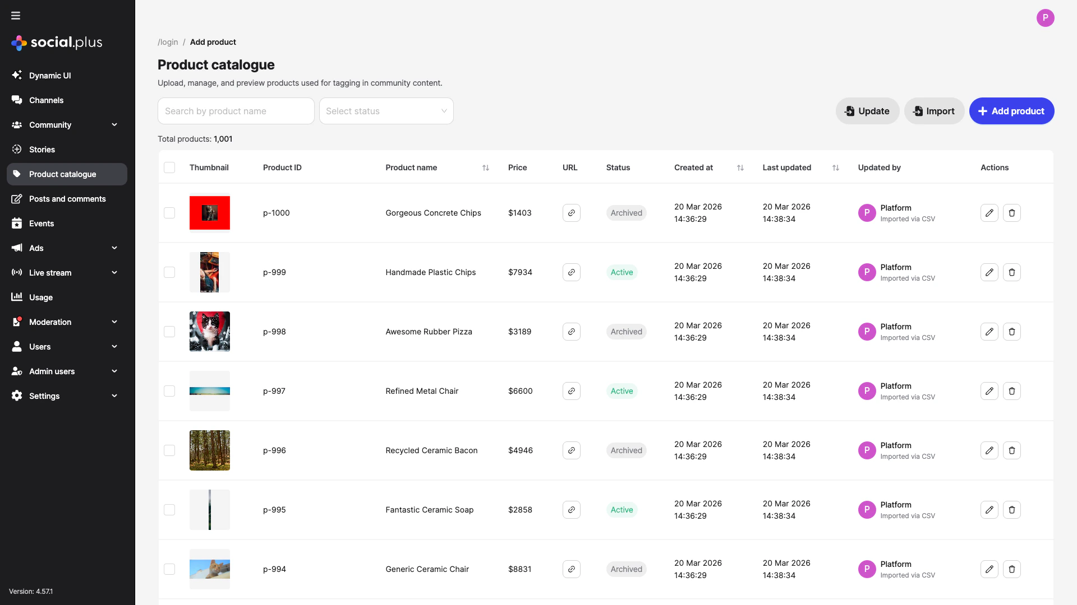Viewport: 1077px width, 605px height.
Task: Navigate to the /login breadcrumb link
Action: [168, 42]
